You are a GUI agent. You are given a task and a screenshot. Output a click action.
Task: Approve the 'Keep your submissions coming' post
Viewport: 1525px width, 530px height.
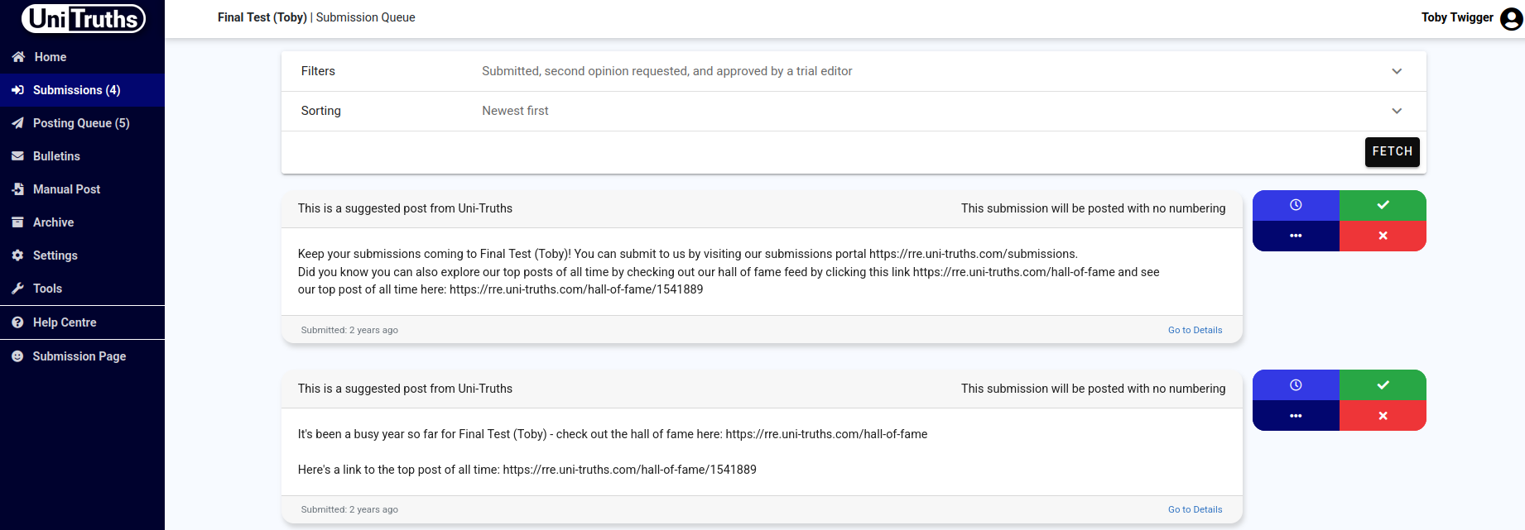coord(1383,205)
